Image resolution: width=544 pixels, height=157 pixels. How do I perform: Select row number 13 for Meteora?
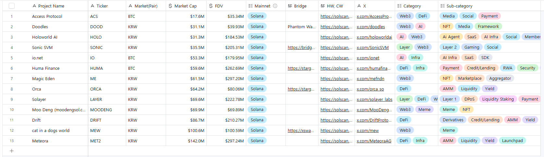[12, 141]
